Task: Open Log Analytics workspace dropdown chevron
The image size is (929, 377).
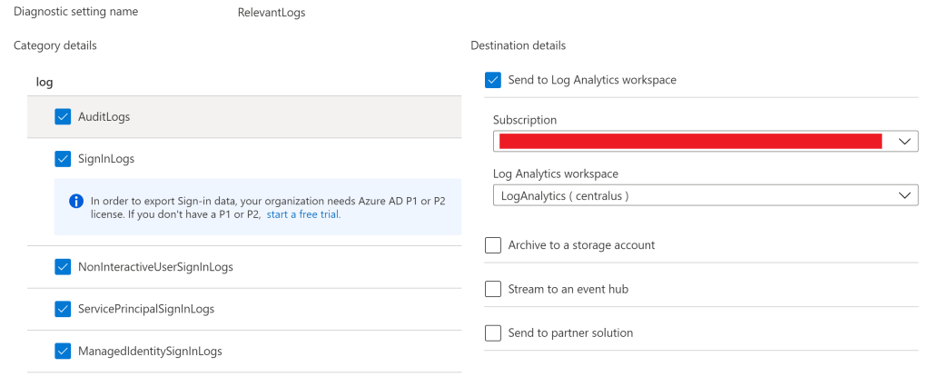Action: (904, 195)
